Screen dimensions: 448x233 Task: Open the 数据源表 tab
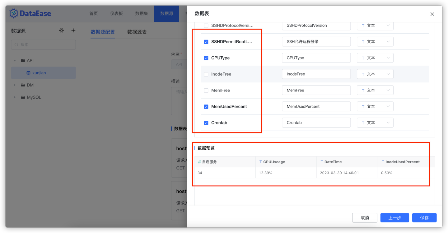coord(137,32)
